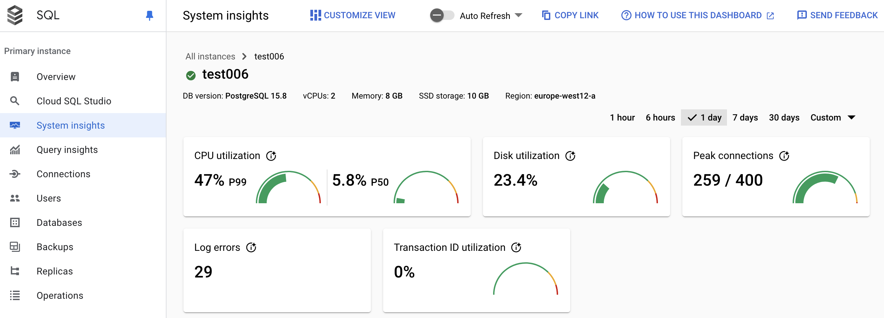Click the Operations list icon
884x318 pixels.
[x=15, y=295]
